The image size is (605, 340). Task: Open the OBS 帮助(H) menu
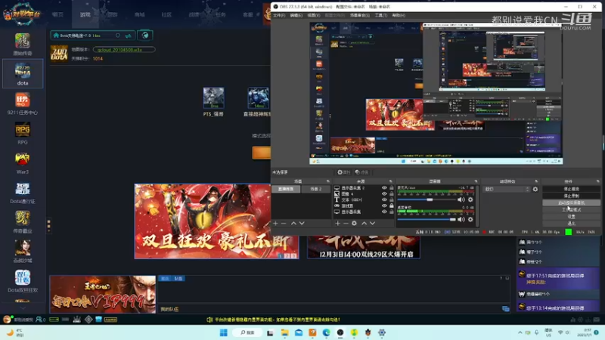[x=399, y=15]
